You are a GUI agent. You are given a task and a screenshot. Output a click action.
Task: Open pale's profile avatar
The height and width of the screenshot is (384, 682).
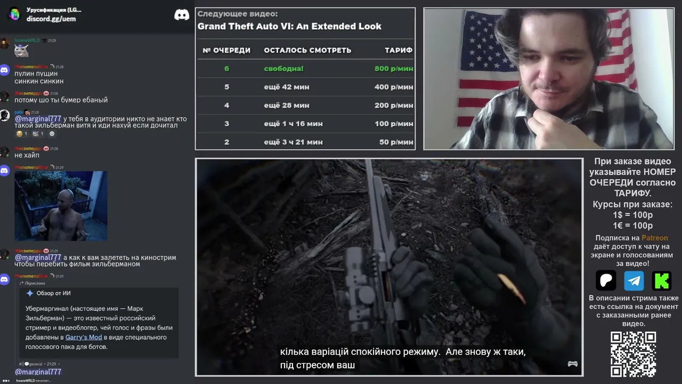(x=4, y=115)
